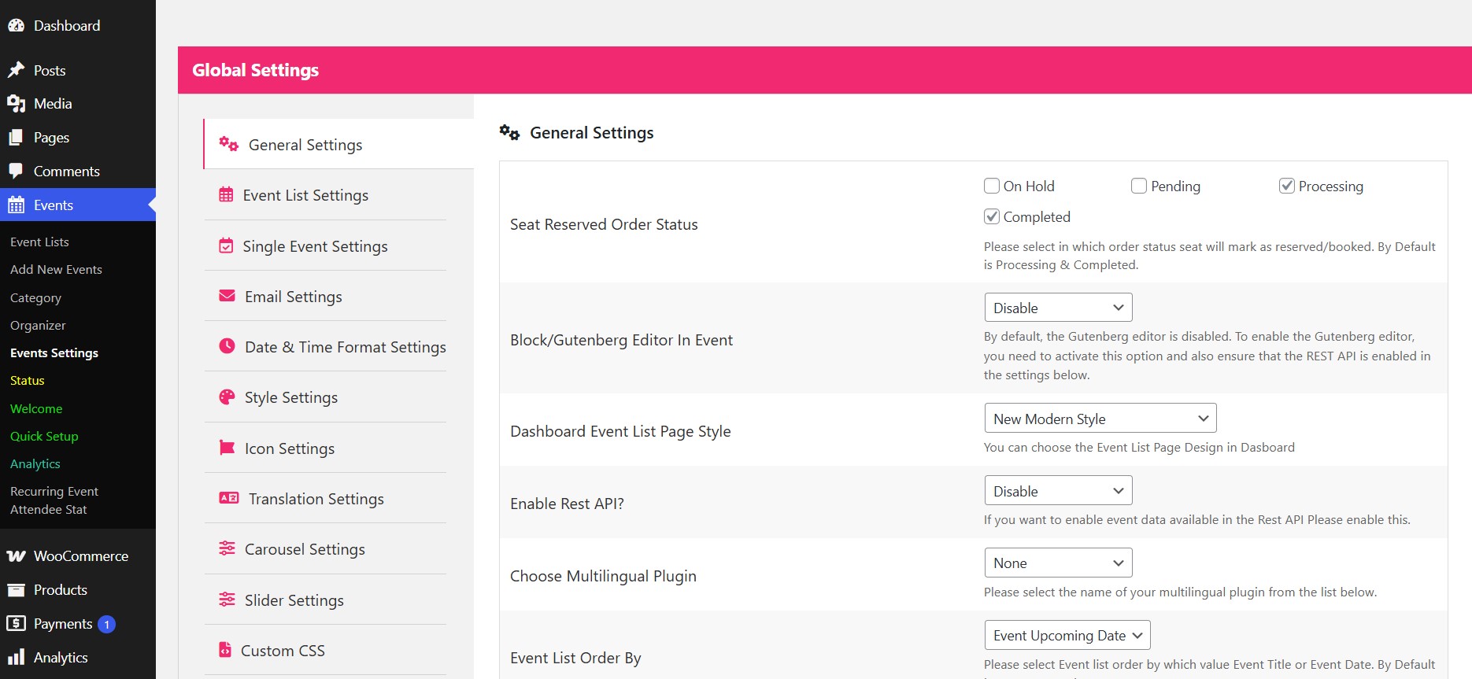Click the Media library icon

pos(16,104)
